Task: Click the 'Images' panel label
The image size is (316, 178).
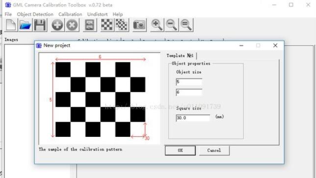Action: coord(11,40)
